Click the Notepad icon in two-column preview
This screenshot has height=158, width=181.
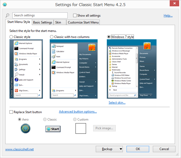coord(53,46)
